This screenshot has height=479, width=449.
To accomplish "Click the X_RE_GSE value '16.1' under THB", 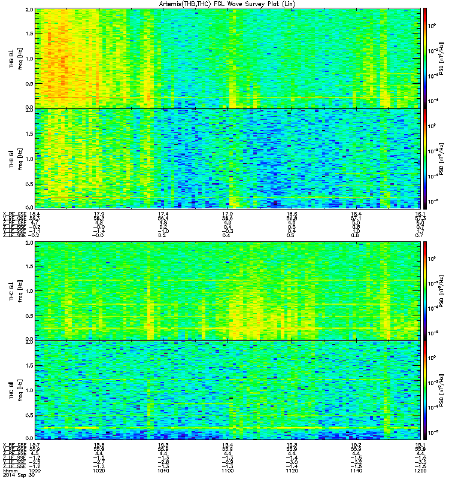I will click(420, 214).
